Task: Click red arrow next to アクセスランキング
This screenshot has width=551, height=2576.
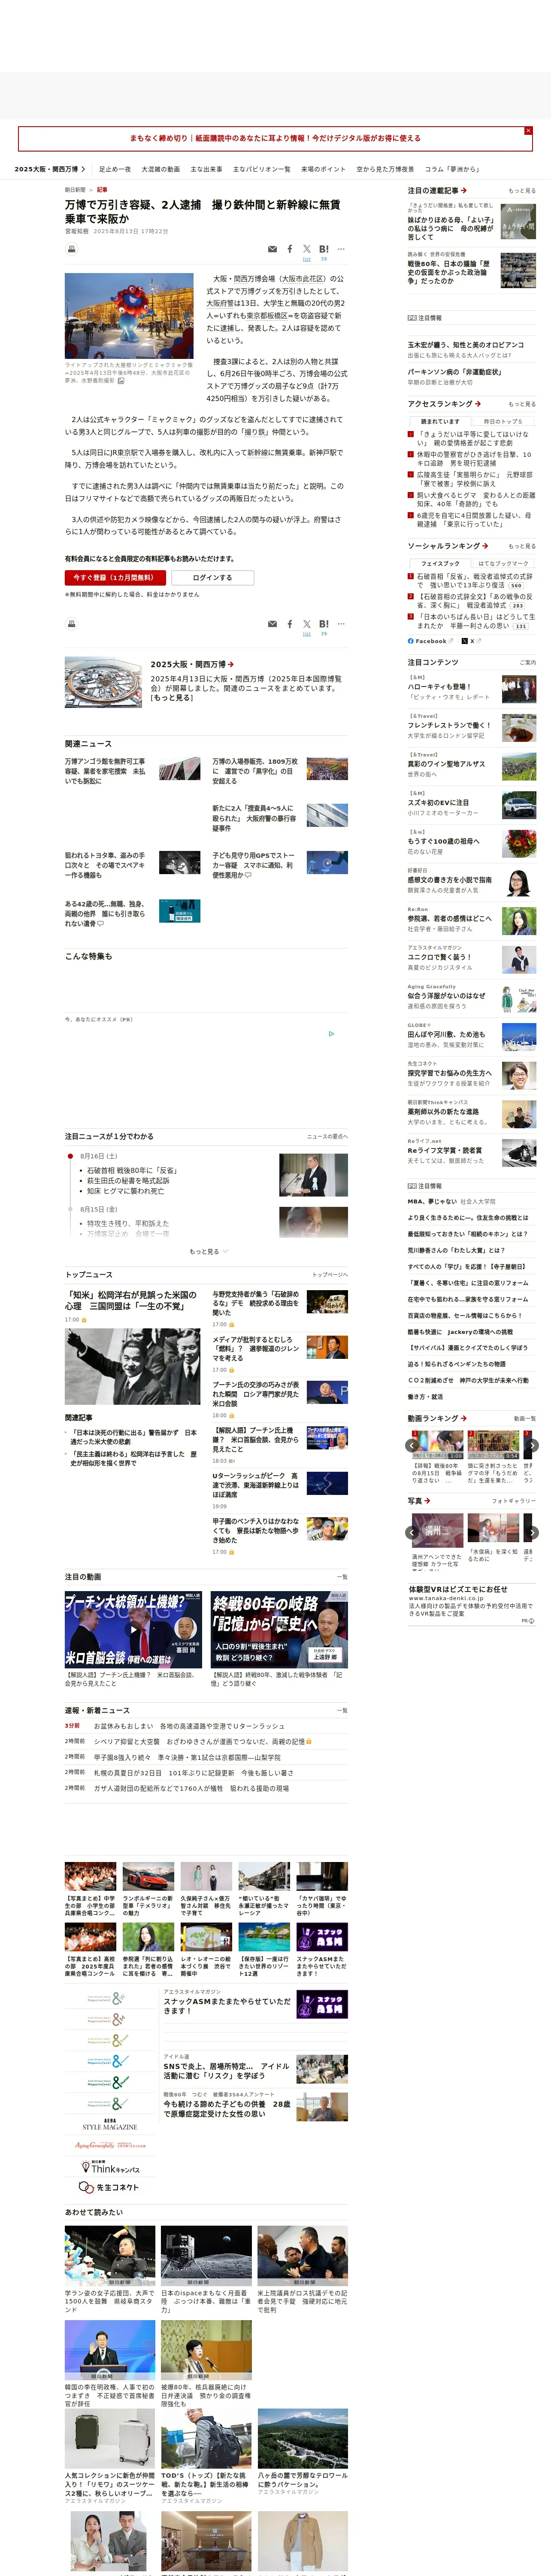Action: point(478,404)
